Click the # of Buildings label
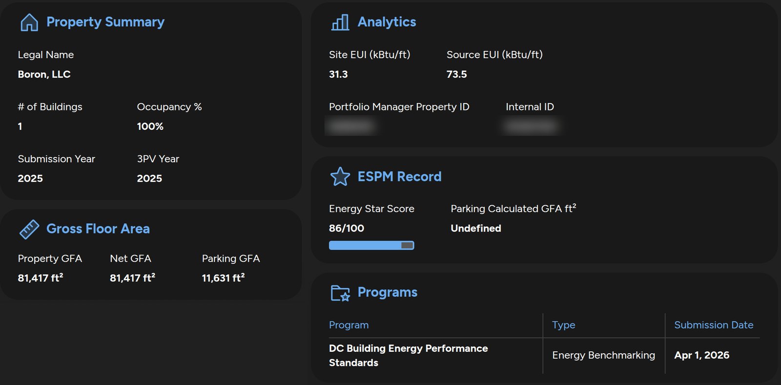This screenshot has width=781, height=385. tap(50, 107)
